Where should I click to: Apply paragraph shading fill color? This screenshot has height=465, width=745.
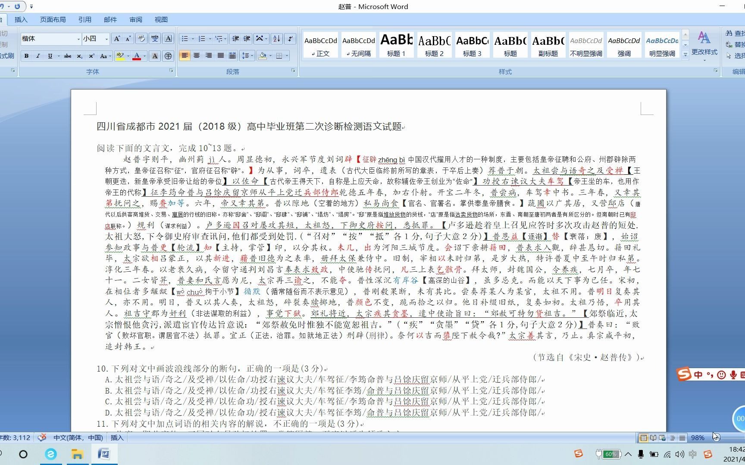coord(263,56)
